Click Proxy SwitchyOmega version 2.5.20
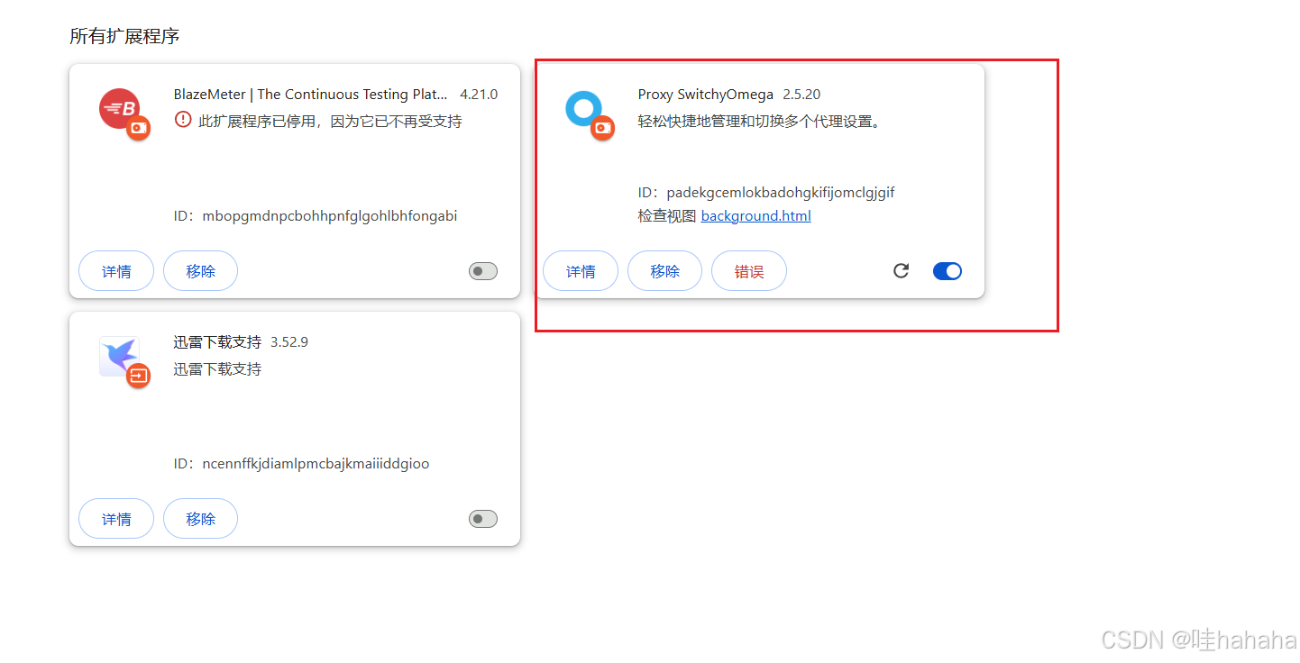1300x663 pixels. pos(801,95)
